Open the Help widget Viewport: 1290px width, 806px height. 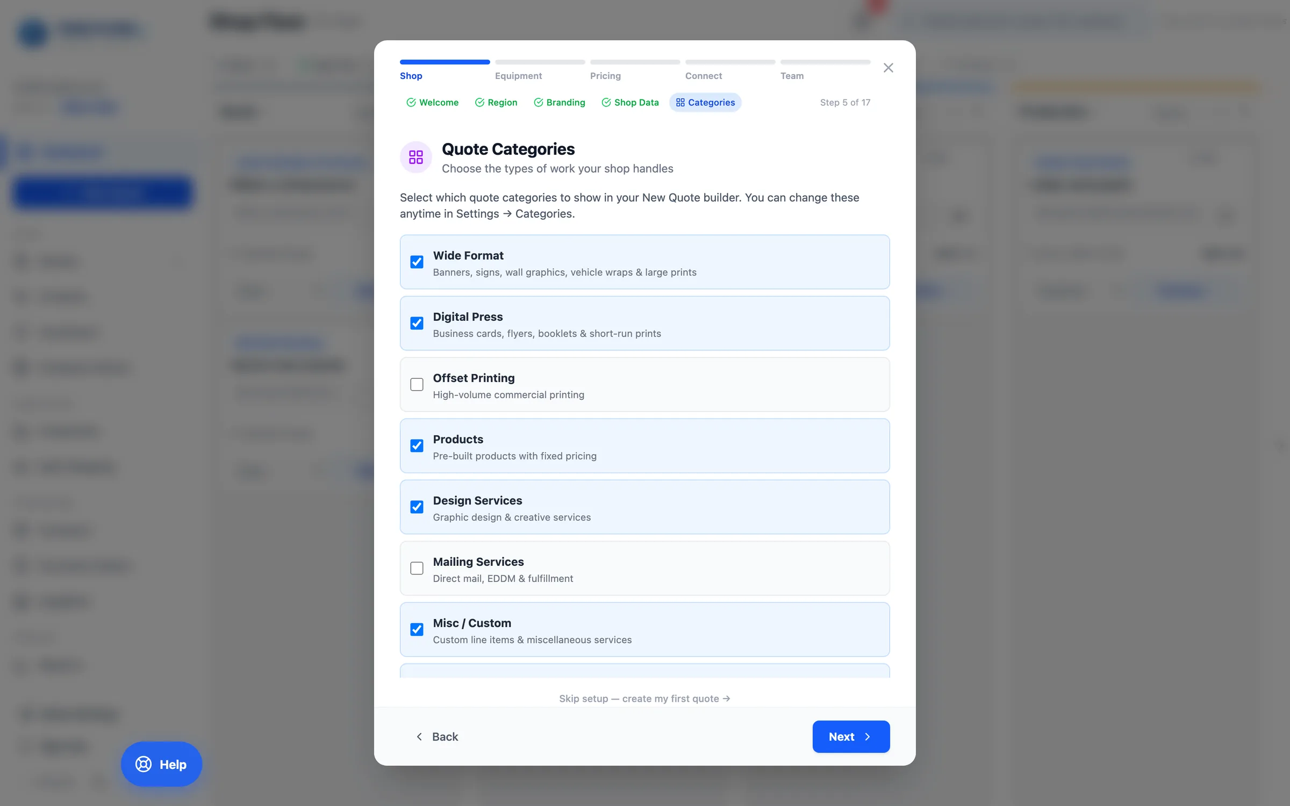coord(161,764)
